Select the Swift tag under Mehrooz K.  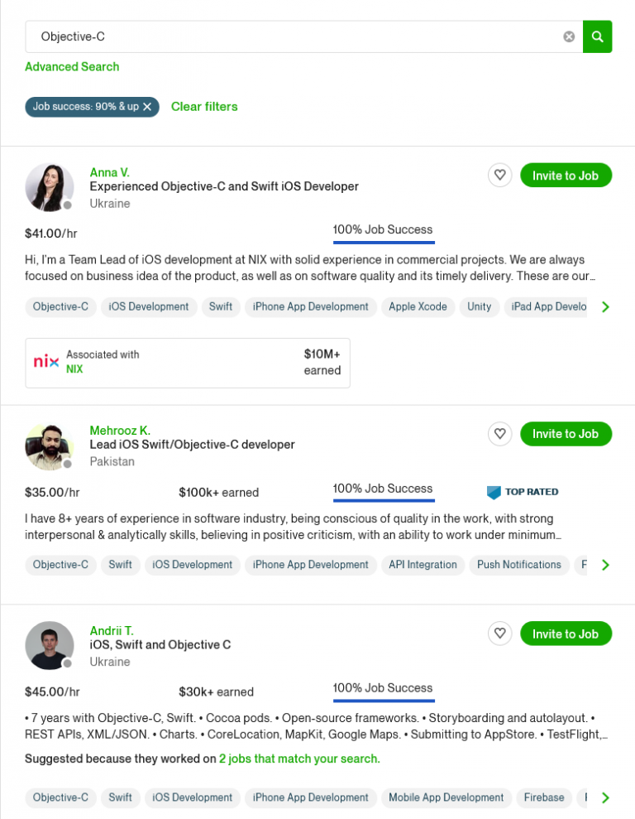[121, 565]
